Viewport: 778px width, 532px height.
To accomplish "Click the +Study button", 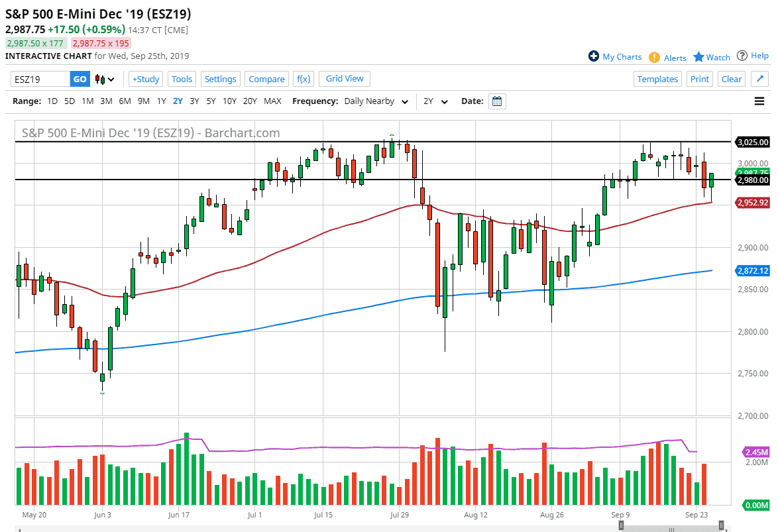I will [x=145, y=78].
